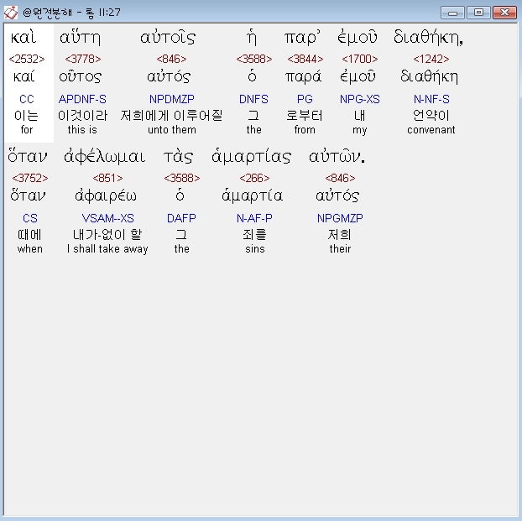Select the Greek word αὕτη
The height and width of the screenshot is (521, 522).
click(x=80, y=37)
